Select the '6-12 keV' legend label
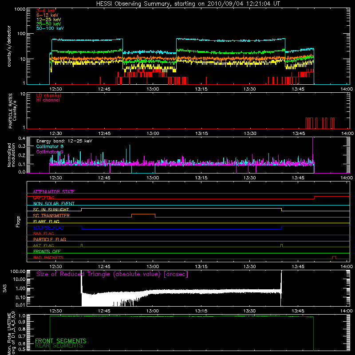Image resolution: width=355 pixels, height=355 pixels. click(47, 15)
